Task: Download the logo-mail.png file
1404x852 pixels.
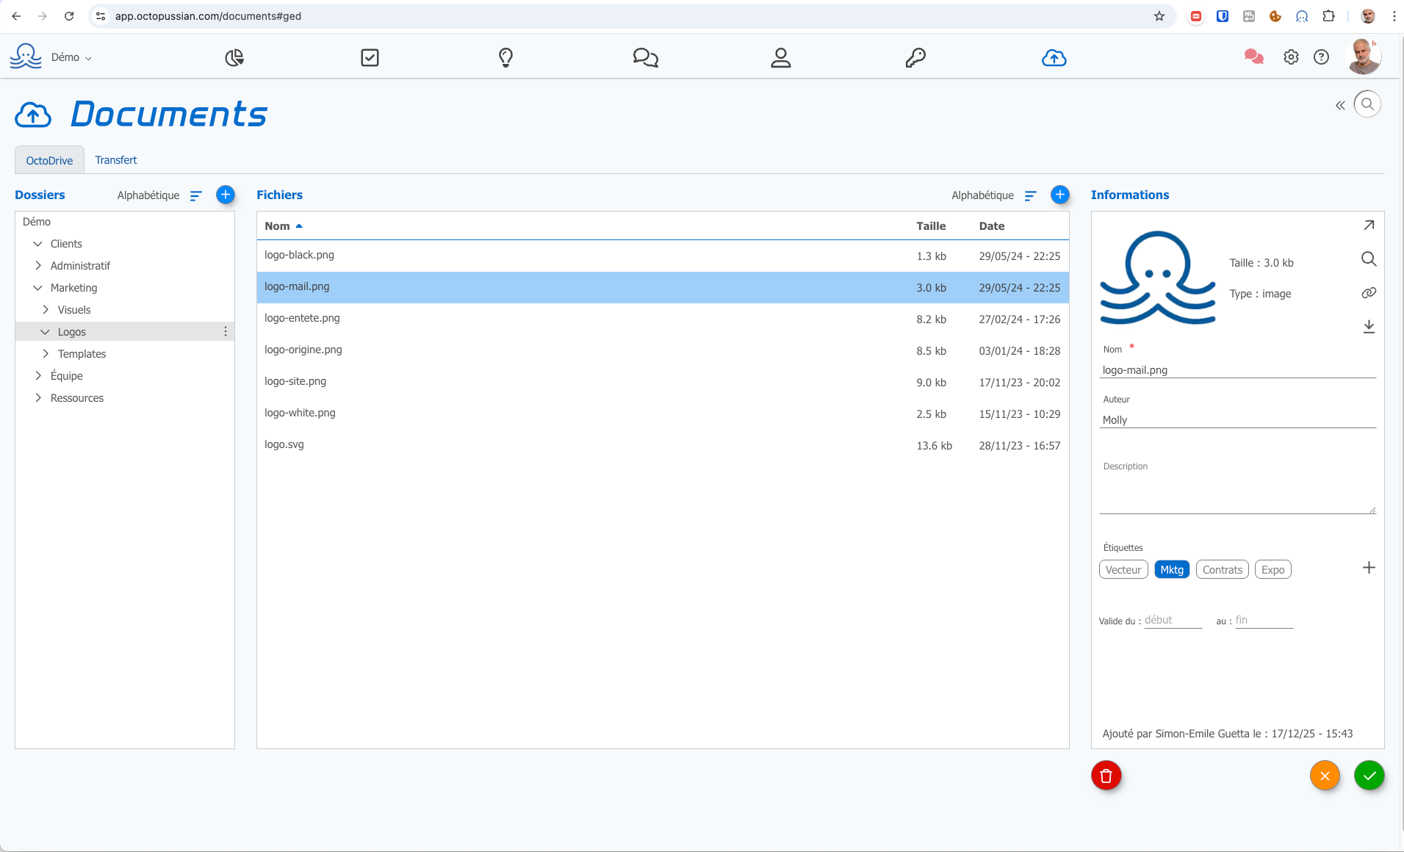Action: coord(1368,327)
